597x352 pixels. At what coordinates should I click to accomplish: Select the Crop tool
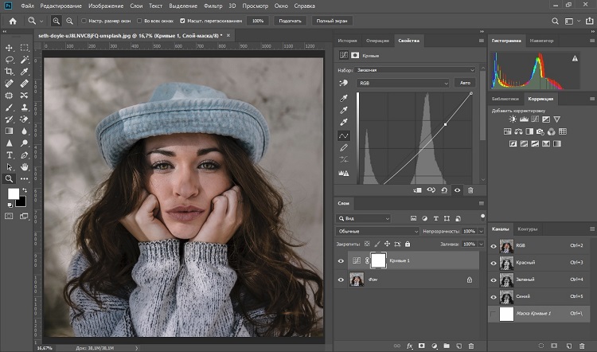(9, 72)
